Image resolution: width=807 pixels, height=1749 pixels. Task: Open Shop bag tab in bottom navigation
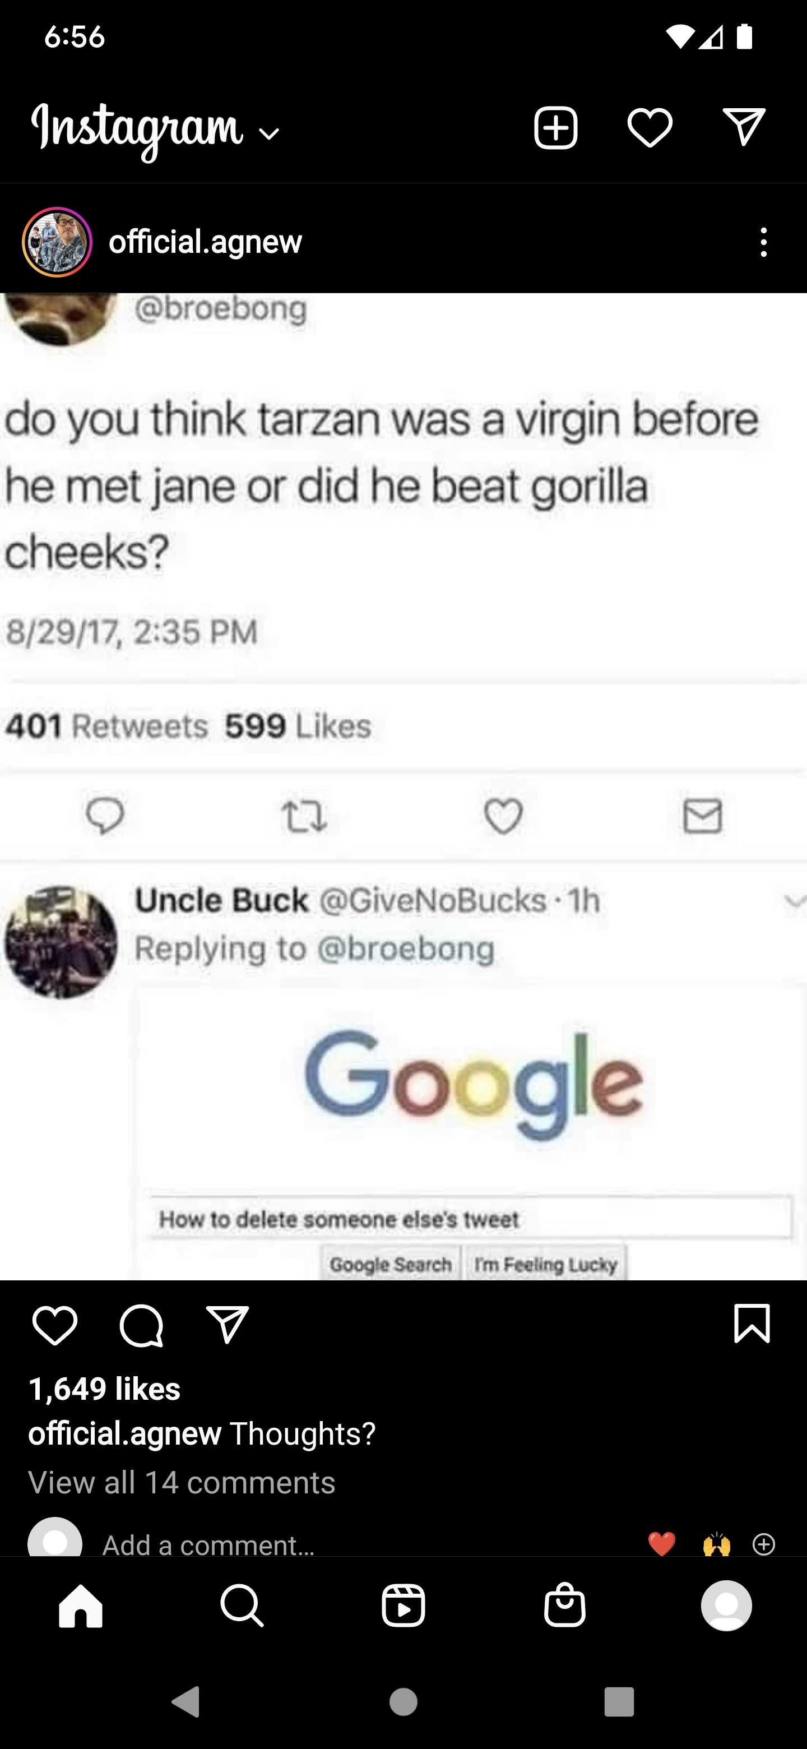565,1604
